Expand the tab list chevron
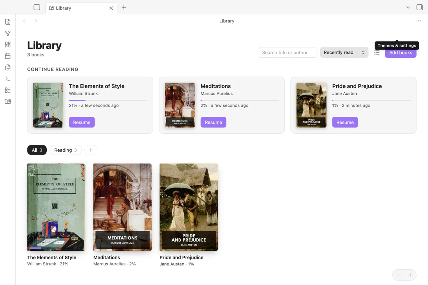This screenshot has height=285, width=428. (x=408, y=7)
